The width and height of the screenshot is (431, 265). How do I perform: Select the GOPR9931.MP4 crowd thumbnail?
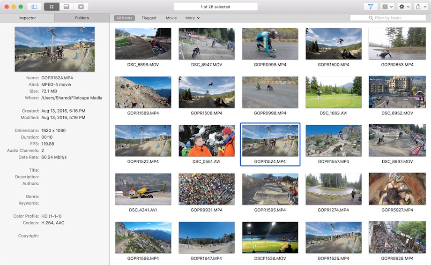[207, 189]
